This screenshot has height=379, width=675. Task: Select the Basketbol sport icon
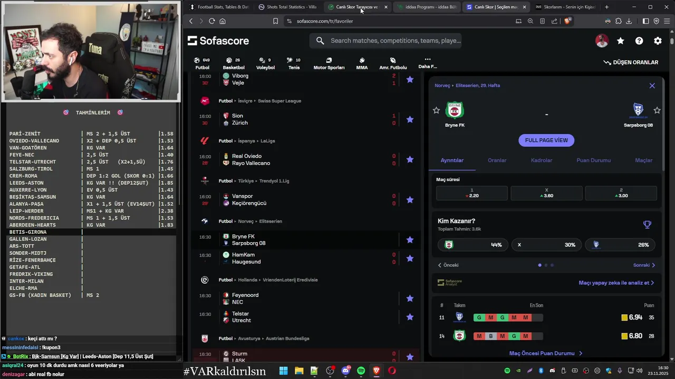234,63
